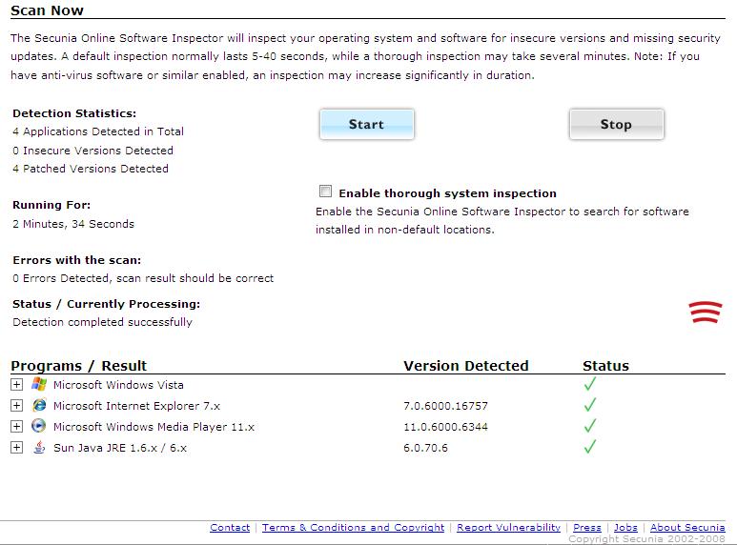Viewport: 737px width, 545px height.
Task: Click 'Detection completed successfully' status text
Action: (102, 322)
